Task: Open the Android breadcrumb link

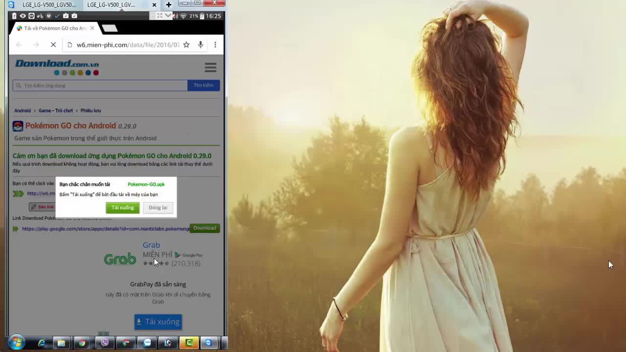Action: pyautogui.click(x=22, y=110)
